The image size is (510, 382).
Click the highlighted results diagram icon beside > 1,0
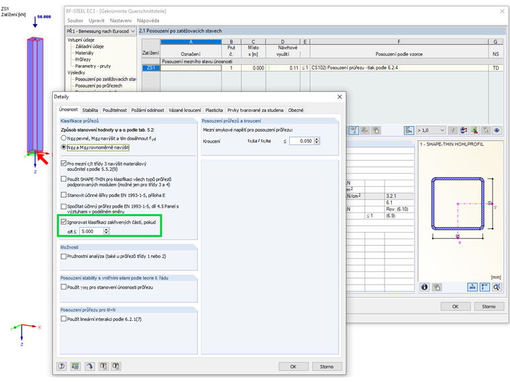pos(409,130)
